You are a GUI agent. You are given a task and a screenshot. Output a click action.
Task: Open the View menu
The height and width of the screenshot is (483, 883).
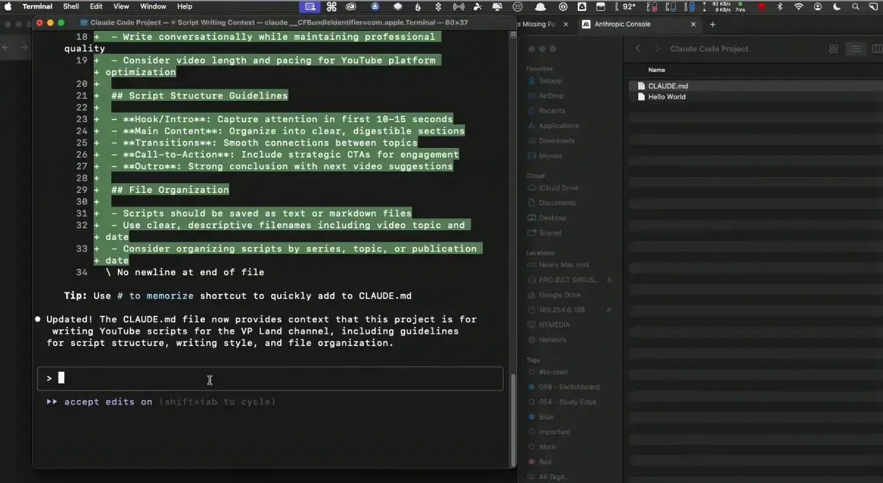click(x=121, y=6)
